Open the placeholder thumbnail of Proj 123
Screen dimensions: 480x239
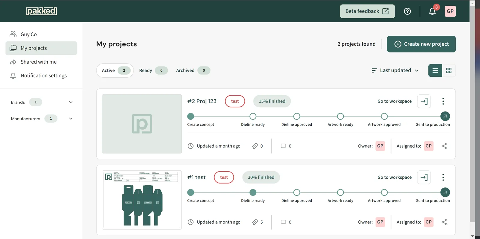click(x=142, y=124)
